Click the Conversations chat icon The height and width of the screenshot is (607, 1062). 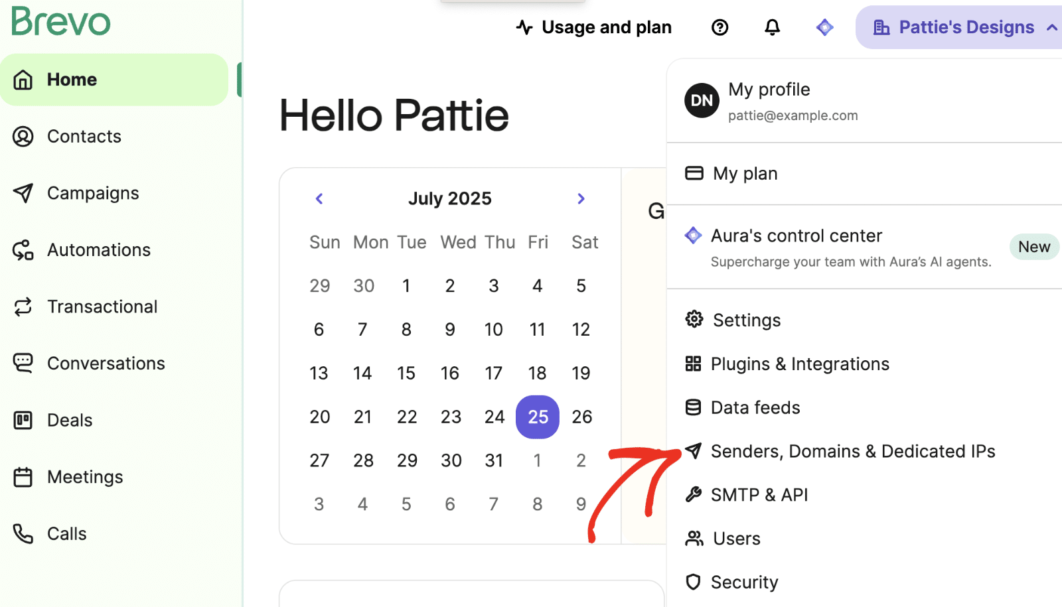point(23,363)
